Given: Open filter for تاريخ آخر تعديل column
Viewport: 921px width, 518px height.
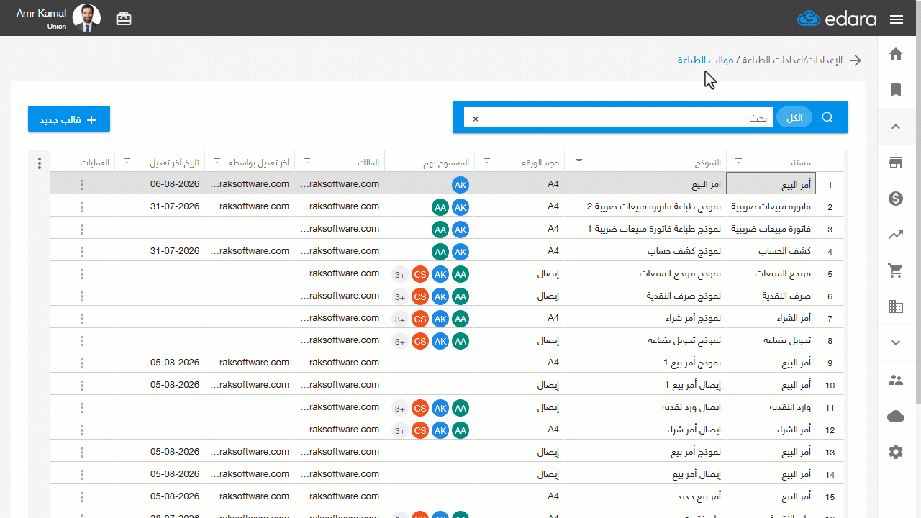Looking at the screenshot, I should pos(127,161).
